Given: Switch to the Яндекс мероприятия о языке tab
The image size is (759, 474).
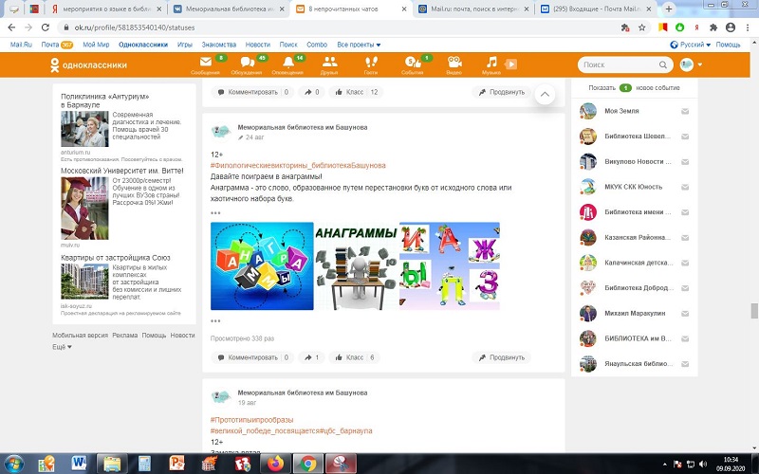Looking at the screenshot, I should coord(106,9).
